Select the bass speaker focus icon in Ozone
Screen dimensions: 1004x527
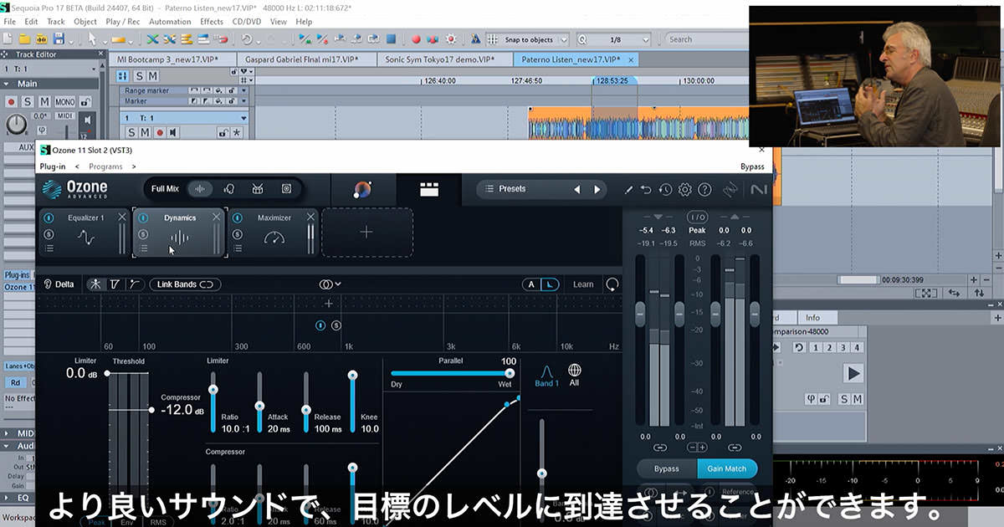click(286, 189)
